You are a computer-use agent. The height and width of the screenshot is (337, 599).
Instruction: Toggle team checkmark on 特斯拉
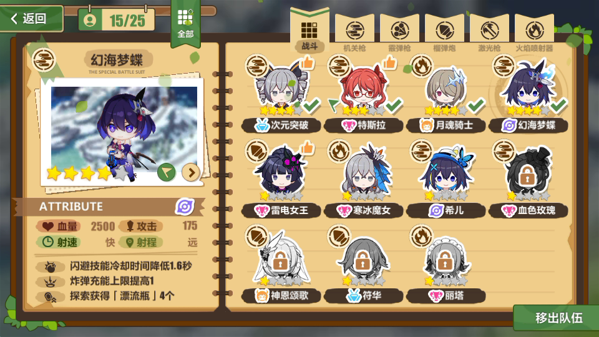tap(394, 105)
